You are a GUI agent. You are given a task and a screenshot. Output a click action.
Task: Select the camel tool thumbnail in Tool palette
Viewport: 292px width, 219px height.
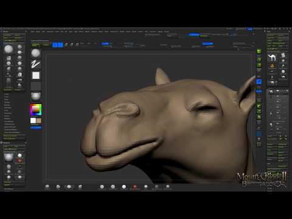pos(272,58)
